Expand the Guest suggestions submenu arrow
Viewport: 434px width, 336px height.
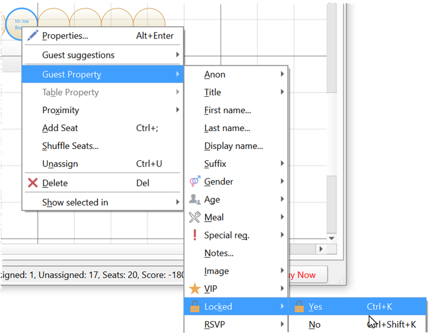point(177,55)
